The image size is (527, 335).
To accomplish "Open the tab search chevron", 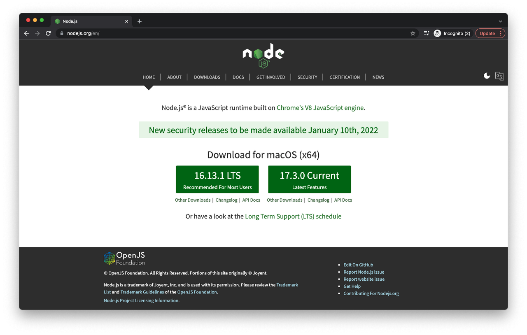I will point(500,21).
